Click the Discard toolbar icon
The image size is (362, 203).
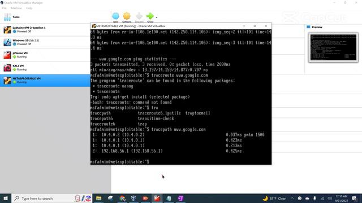139,16
